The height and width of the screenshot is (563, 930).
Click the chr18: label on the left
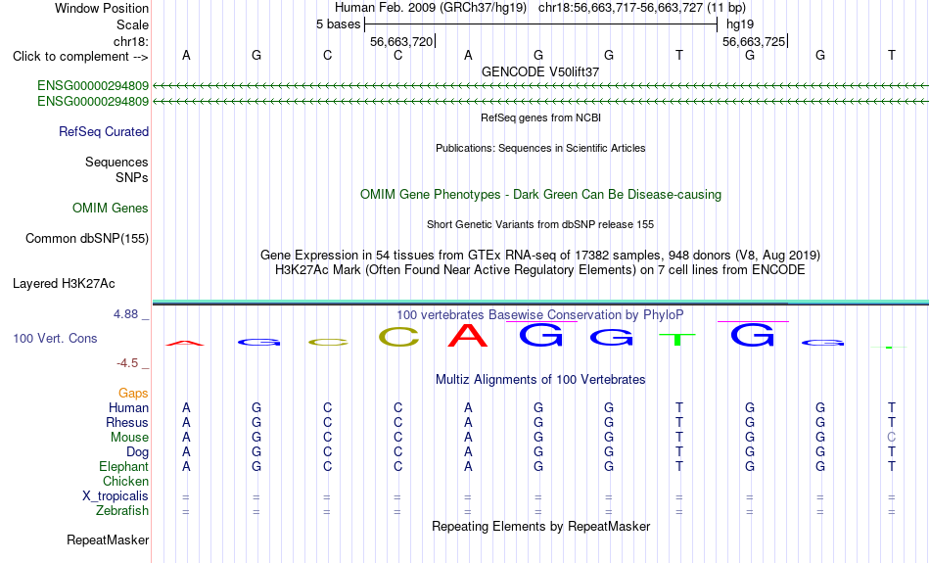point(131,41)
